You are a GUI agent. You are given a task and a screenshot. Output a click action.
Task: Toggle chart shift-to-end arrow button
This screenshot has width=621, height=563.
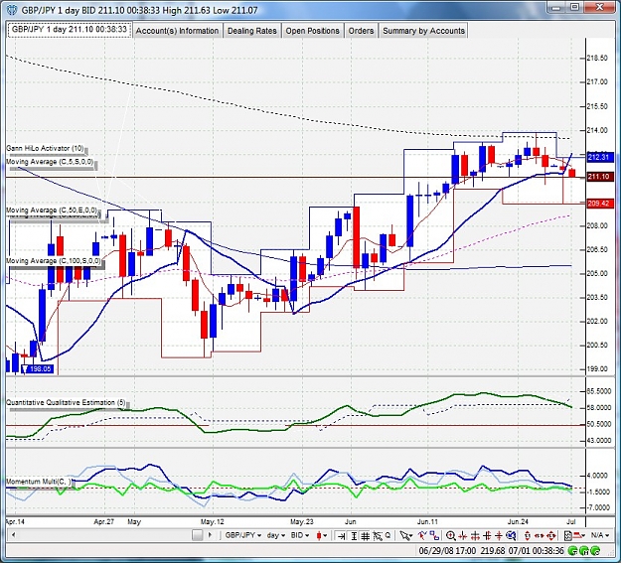point(341,536)
